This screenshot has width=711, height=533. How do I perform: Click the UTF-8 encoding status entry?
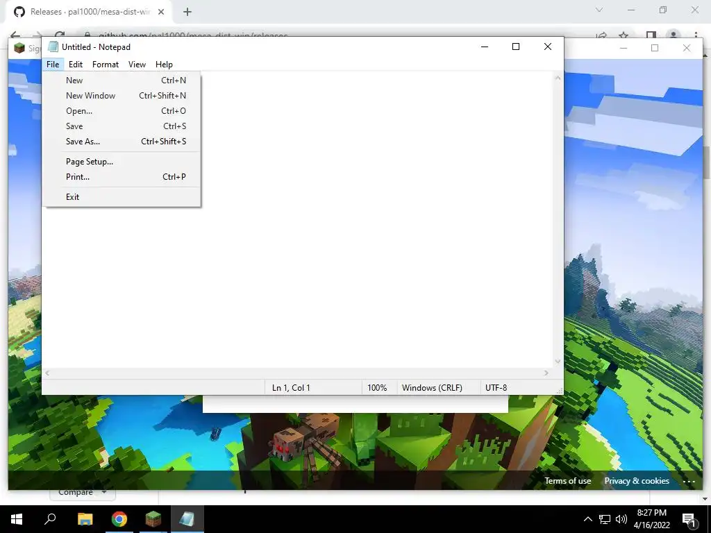pos(496,388)
